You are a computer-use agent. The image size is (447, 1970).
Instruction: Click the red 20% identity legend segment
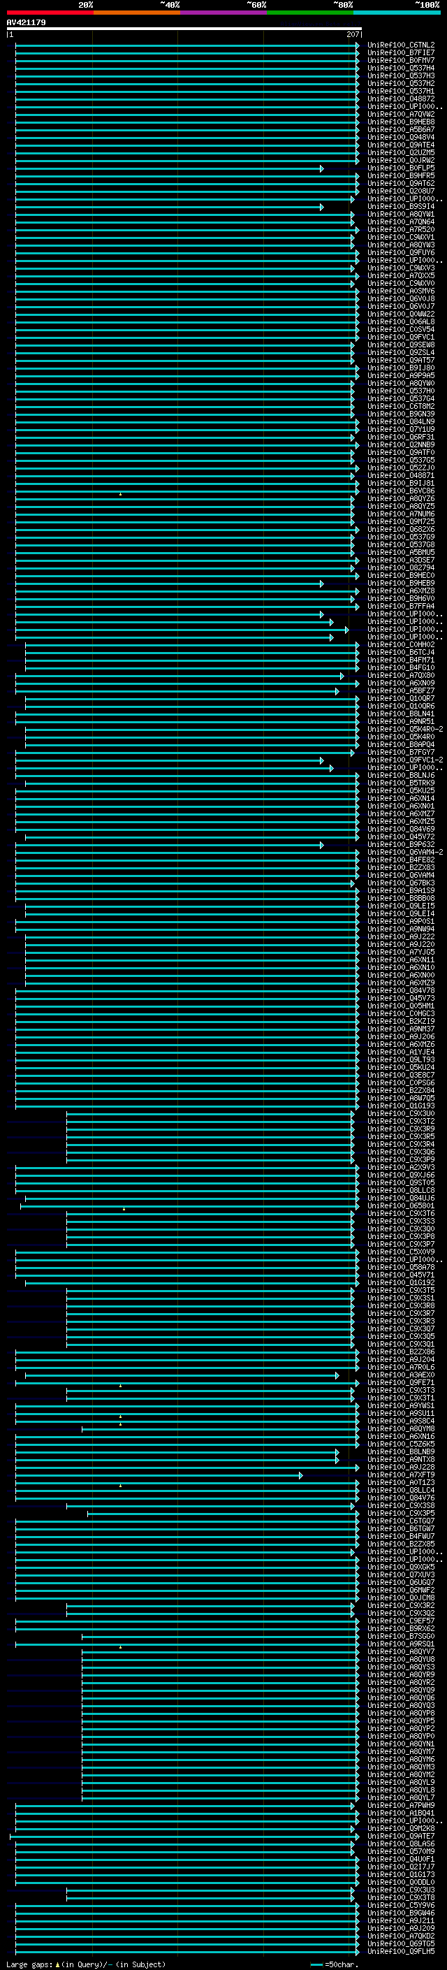pyautogui.click(x=50, y=13)
